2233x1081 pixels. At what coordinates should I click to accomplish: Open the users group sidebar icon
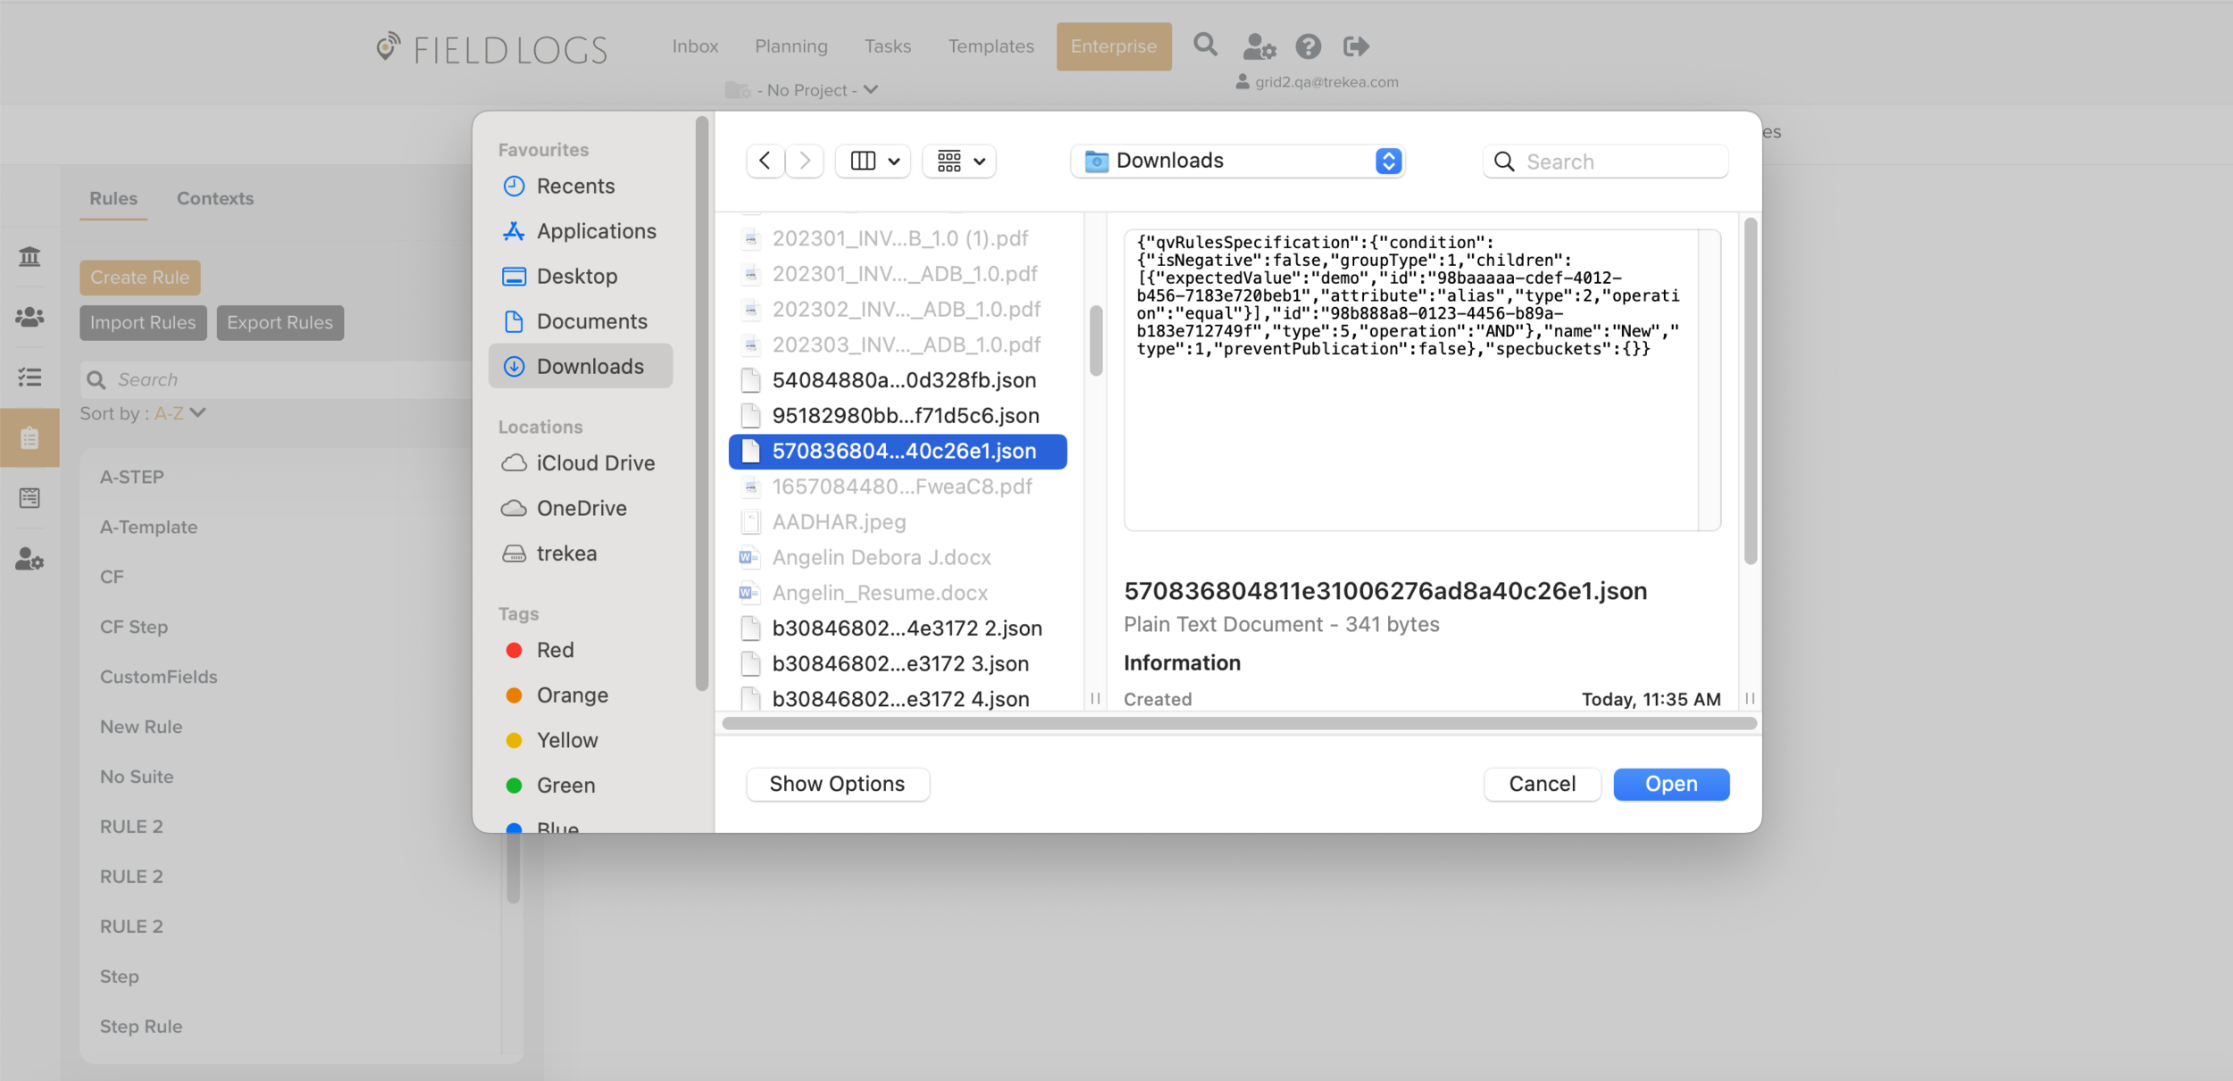pyautogui.click(x=29, y=317)
